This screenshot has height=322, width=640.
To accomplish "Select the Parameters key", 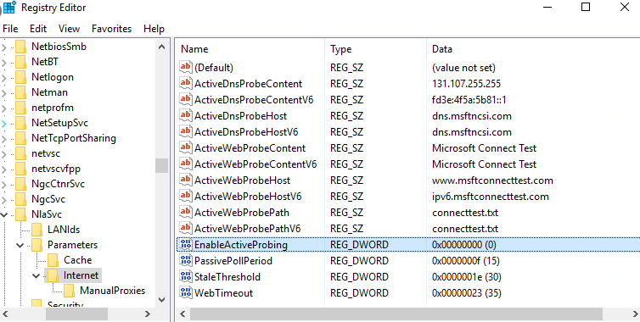I will tap(73, 245).
